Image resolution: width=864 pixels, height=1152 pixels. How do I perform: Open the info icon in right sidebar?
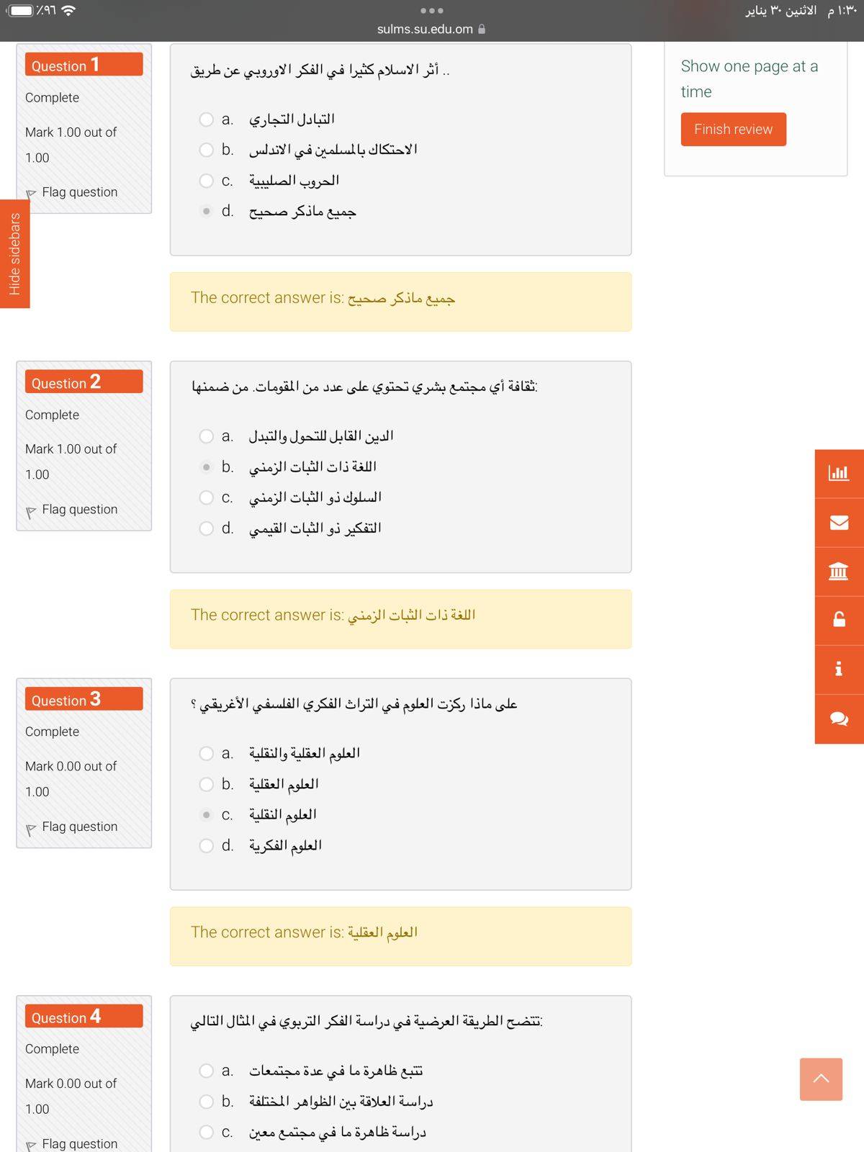tap(839, 669)
